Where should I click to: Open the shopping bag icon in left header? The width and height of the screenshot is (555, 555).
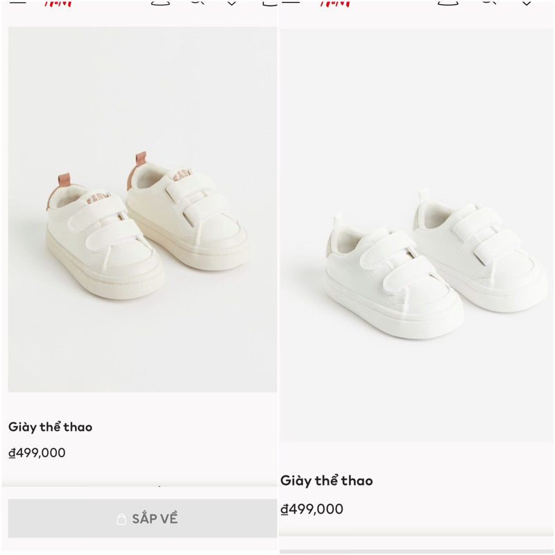coord(269,2)
